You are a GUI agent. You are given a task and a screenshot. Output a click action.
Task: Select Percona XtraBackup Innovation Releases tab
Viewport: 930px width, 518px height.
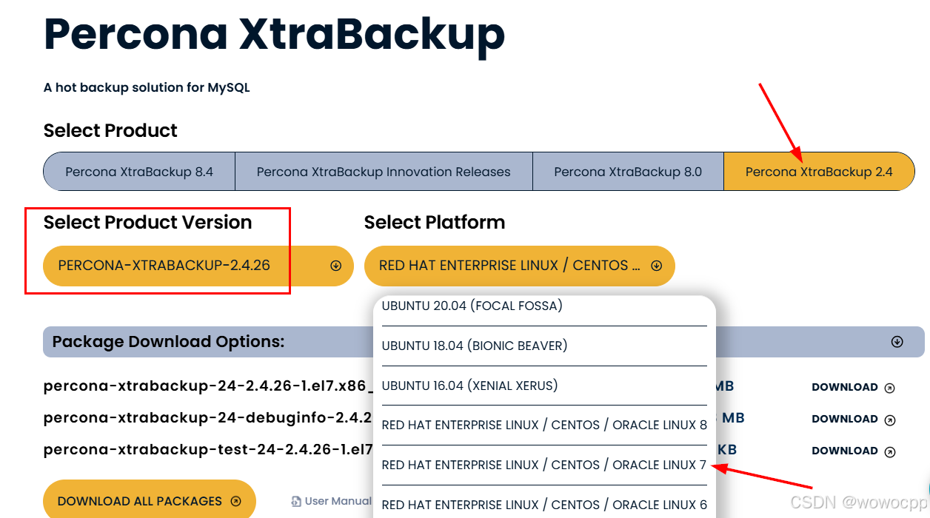click(384, 172)
